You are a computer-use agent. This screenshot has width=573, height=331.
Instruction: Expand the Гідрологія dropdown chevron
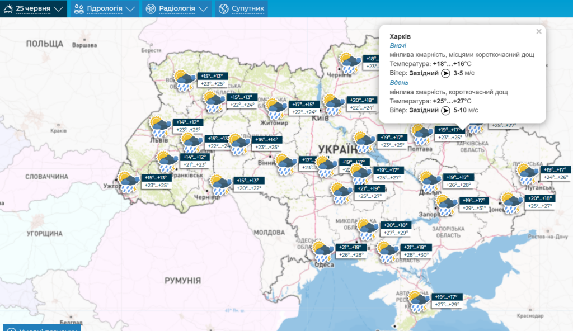click(130, 9)
